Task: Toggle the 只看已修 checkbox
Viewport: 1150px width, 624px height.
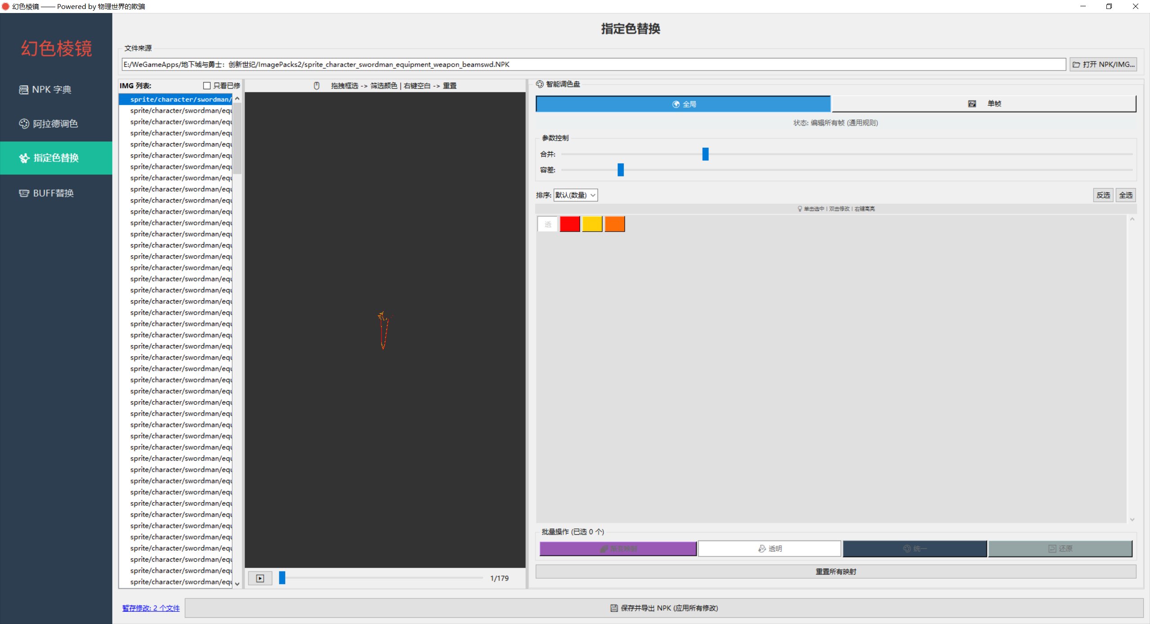Action: [207, 85]
